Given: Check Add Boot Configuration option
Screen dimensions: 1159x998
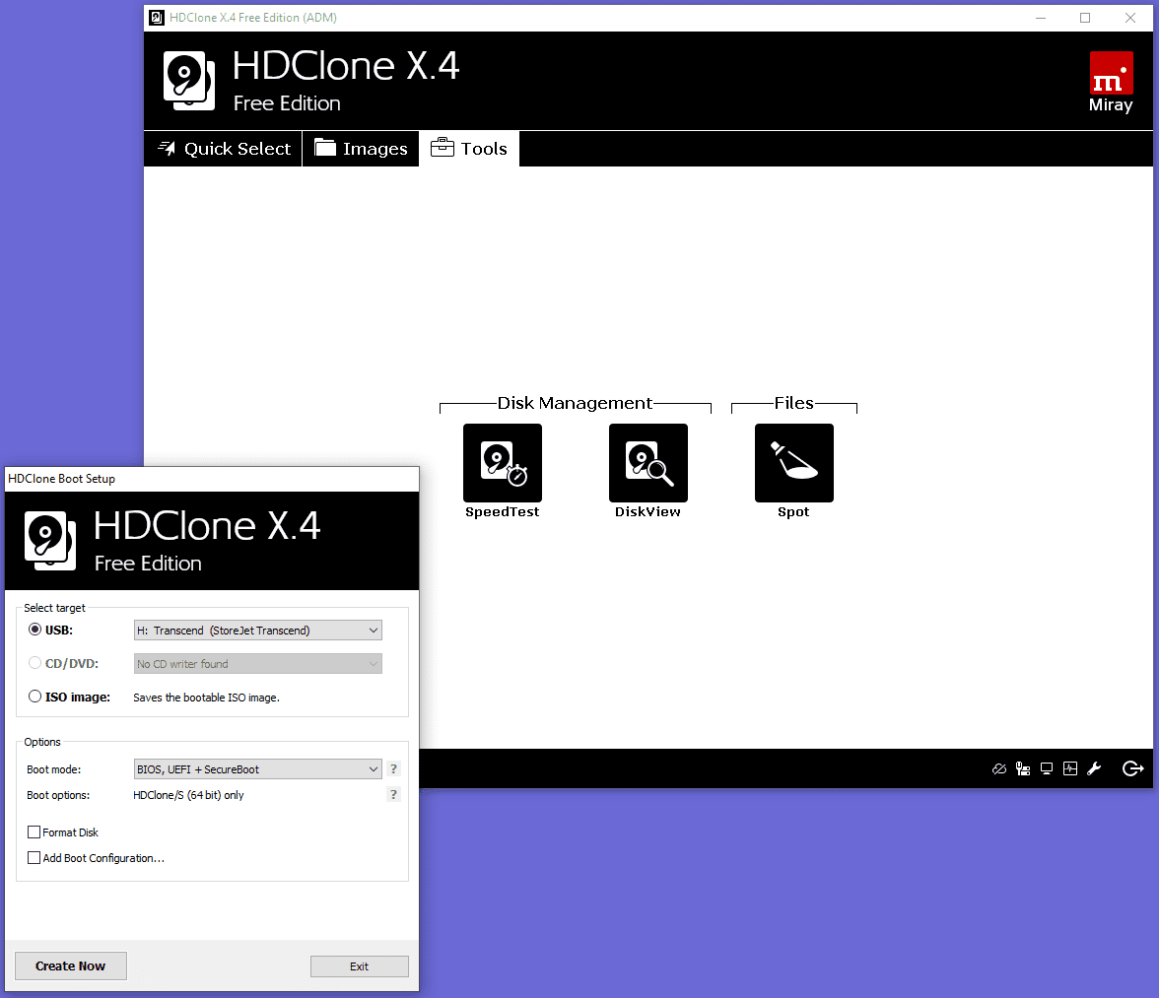Looking at the screenshot, I should tap(34, 858).
